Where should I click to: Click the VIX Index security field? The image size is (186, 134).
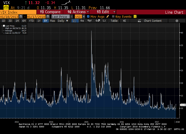click(18, 12)
